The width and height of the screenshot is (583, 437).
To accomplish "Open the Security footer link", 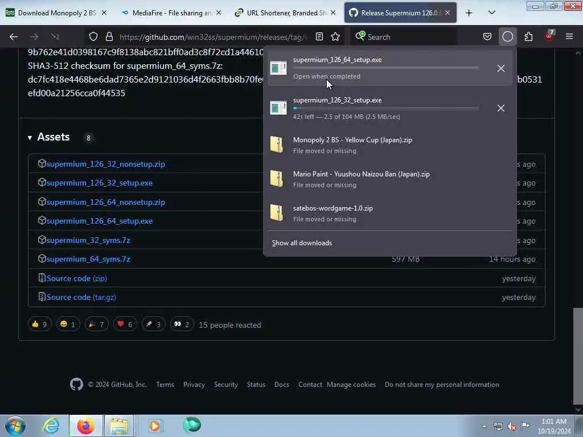I will [x=225, y=385].
